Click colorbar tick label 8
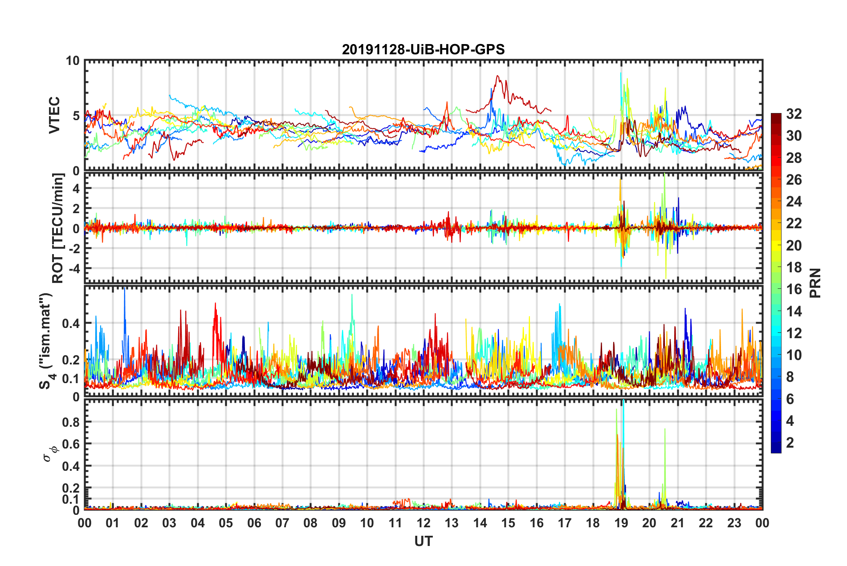Image resolution: width=847 pixels, height=566 pixels. [x=790, y=377]
